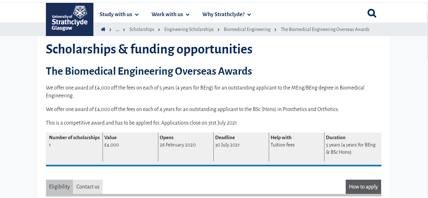Open Scholarships breadcrumb link
The image size is (428, 198).
(142, 29)
